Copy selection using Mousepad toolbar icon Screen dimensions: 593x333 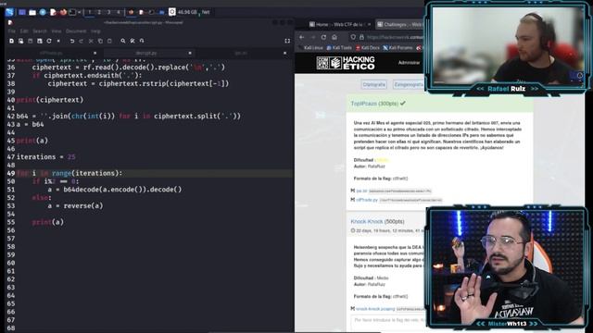click(x=100, y=41)
